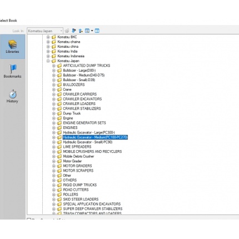Select the ROLLERS folder
This screenshot has height=239, width=239.
click(71, 195)
